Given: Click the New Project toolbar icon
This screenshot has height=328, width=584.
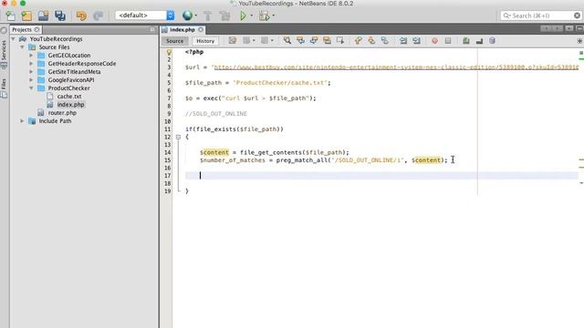Looking at the screenshot, I should (x=26, y=15).
